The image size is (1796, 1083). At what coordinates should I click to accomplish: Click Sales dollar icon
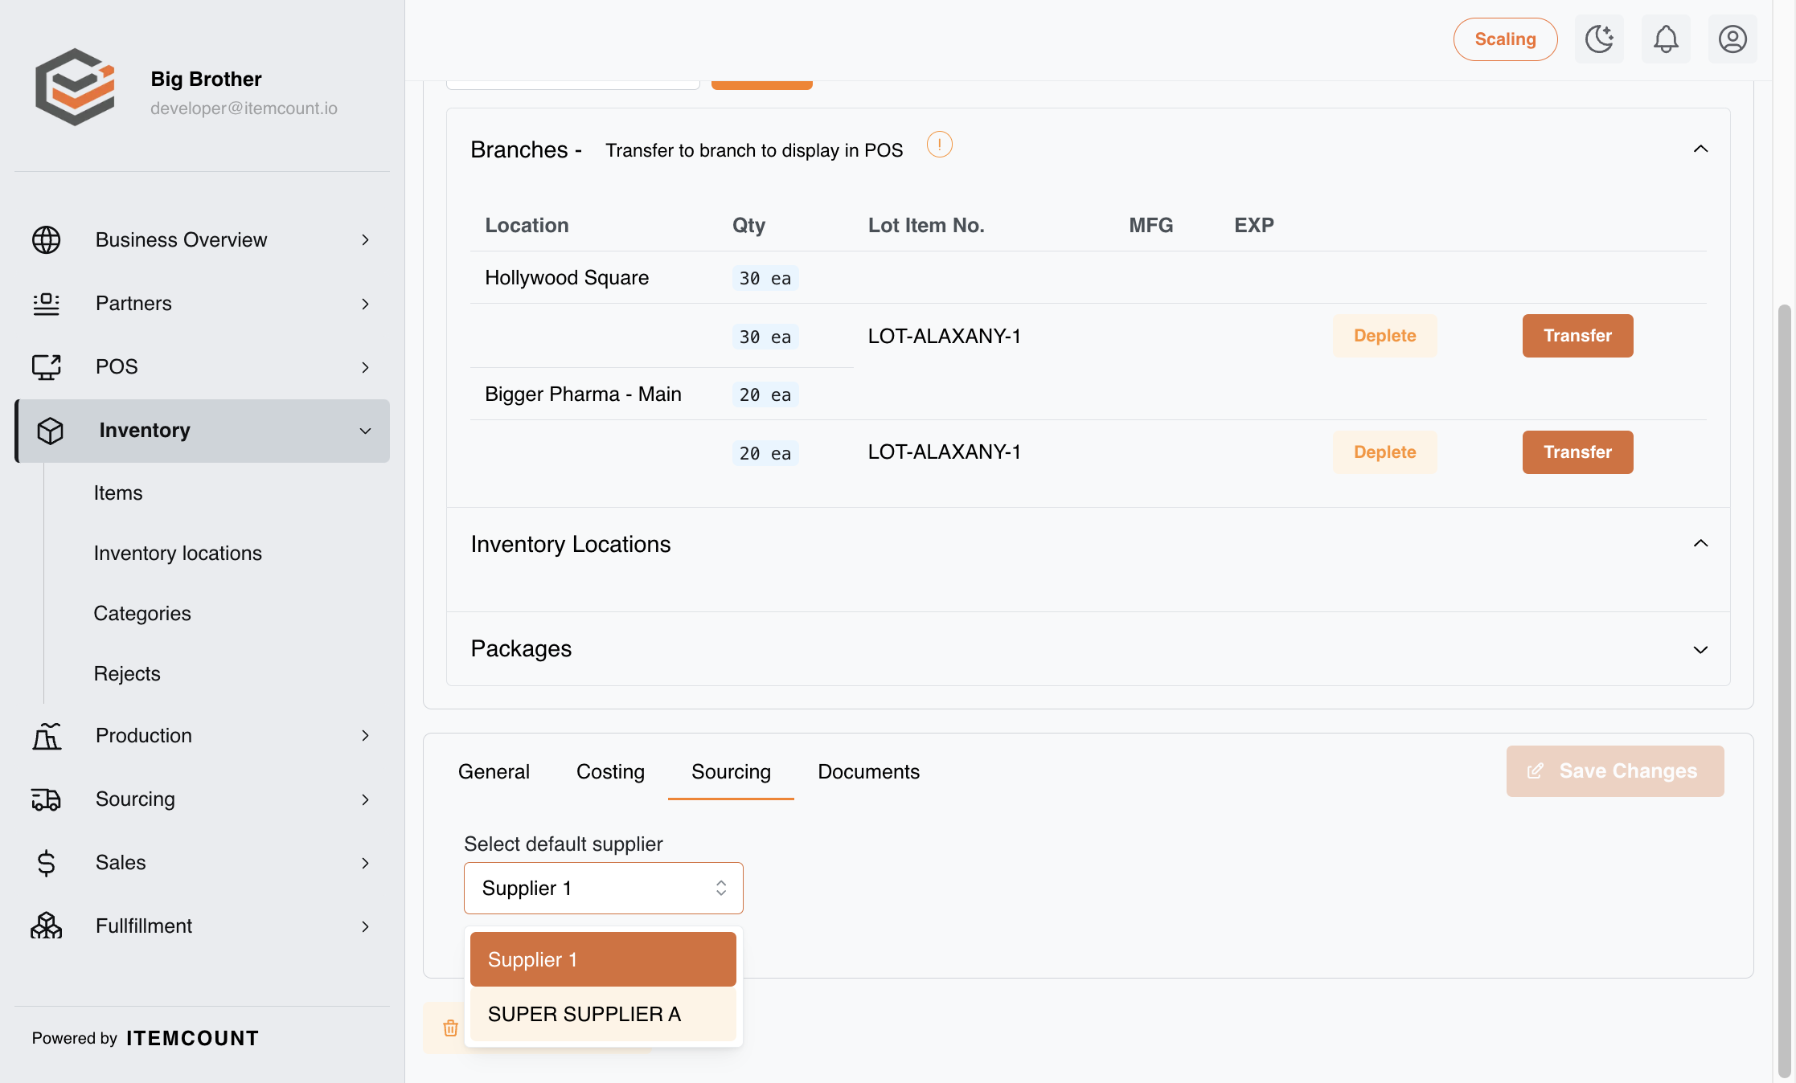(46, 862)
